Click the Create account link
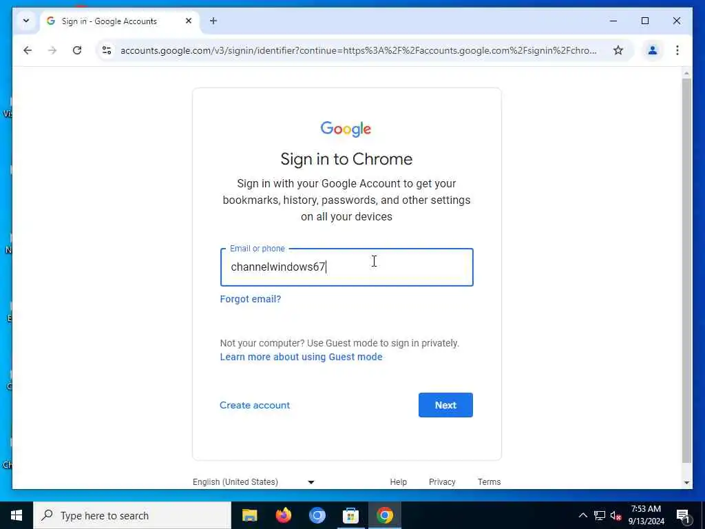This screenshot has width=705, height=529. click(x=255, y=405)
